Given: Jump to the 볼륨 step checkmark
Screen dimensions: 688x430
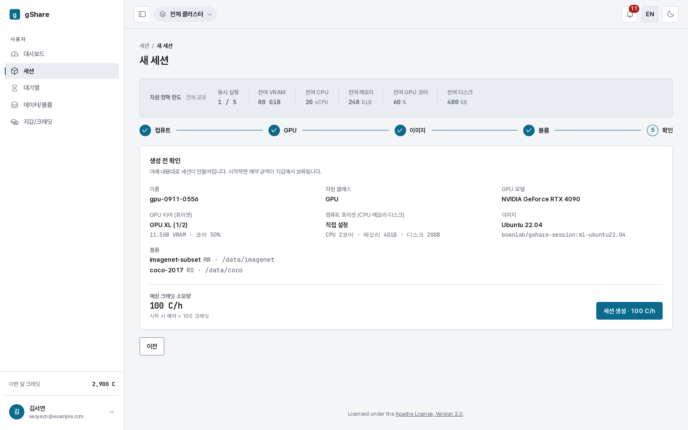Looking at the screenshot, I should 529,130.
